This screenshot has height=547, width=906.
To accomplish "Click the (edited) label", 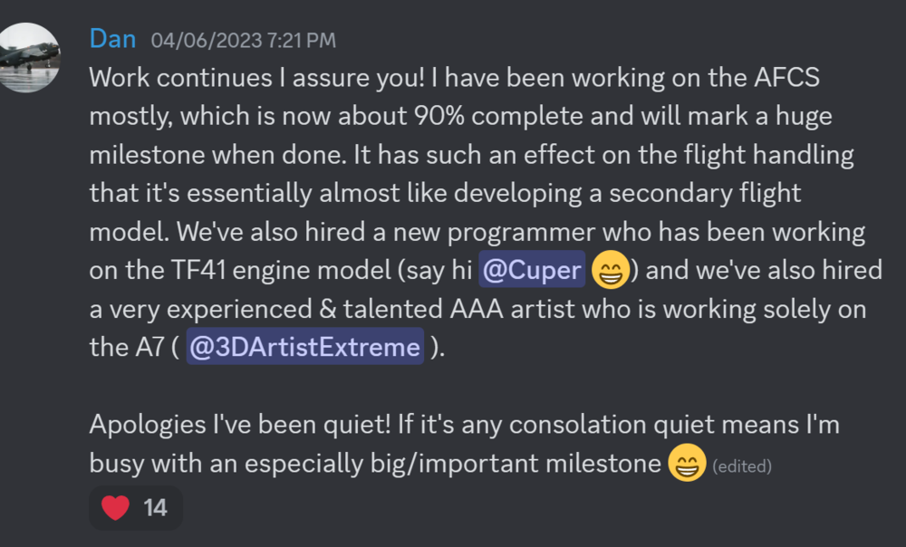I will (x=742, y=466).
